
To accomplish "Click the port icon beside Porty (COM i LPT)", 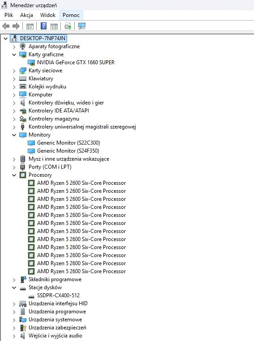I will (x=22, y=167).
